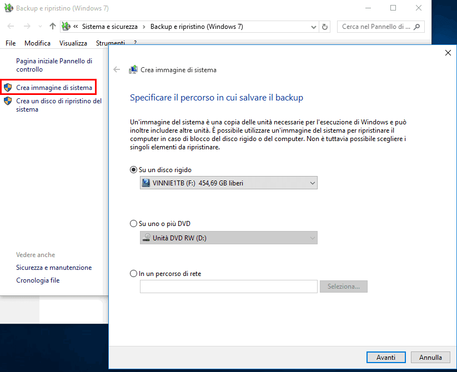The height and width of the screenshot is (372, 457).
Task: Open the Modifica menu
Action: pos(37,43)
